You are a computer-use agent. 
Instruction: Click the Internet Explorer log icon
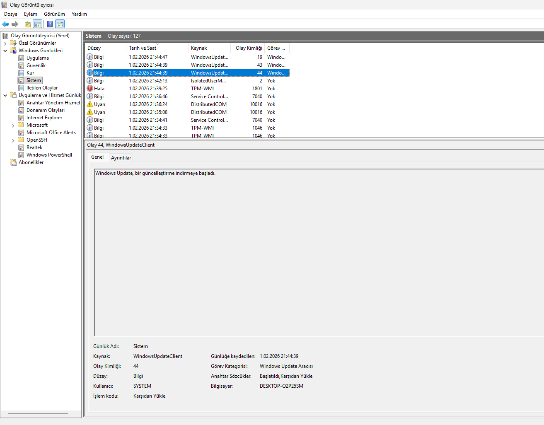[x=21, y=118]
